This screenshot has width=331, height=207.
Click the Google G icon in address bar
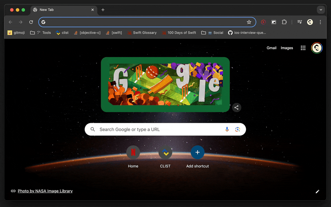[x=43, y=22]
